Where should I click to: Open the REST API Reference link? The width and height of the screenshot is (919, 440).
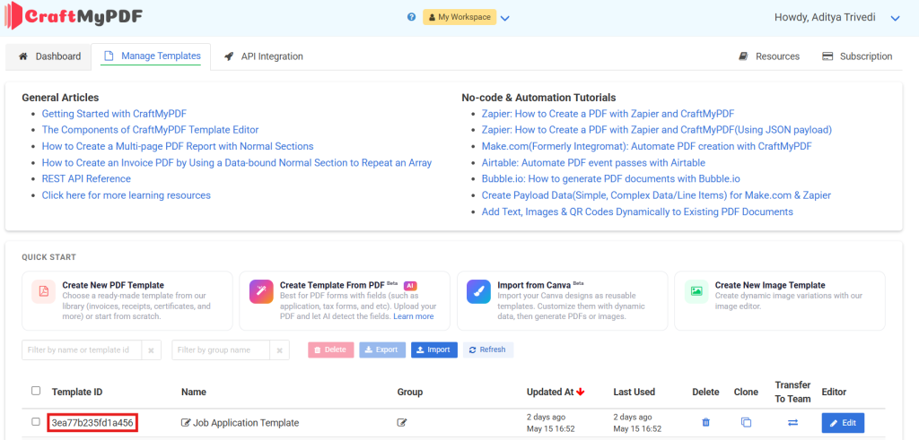[x=86, y=179]
